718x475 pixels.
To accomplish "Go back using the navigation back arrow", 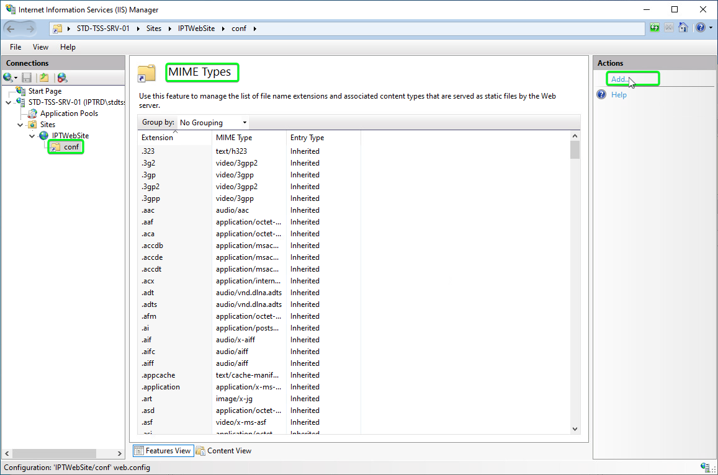I will click(x=11, y=29).
